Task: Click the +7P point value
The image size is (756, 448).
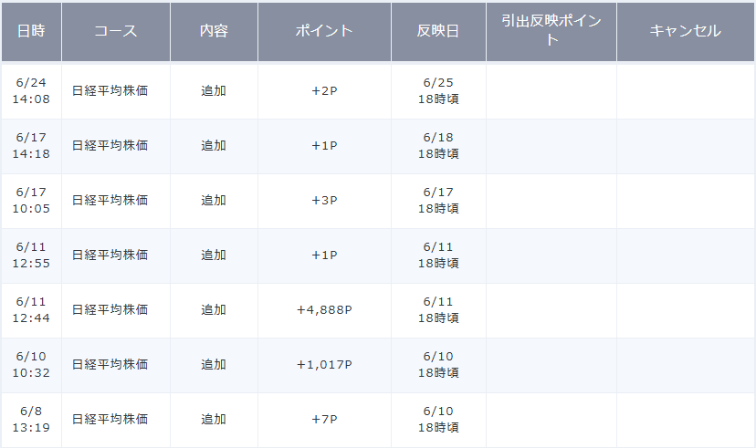Action: [324, 420]
